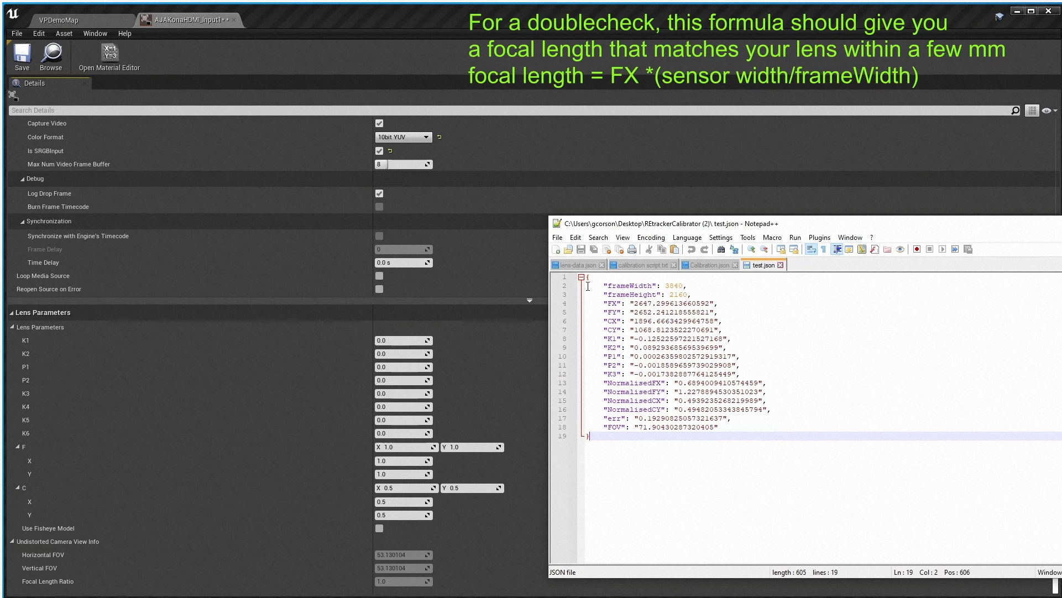Click the search magnifier in Details
Image resolution: width=1062 pixels, height=598 pixels.
tap(1015, 111)
